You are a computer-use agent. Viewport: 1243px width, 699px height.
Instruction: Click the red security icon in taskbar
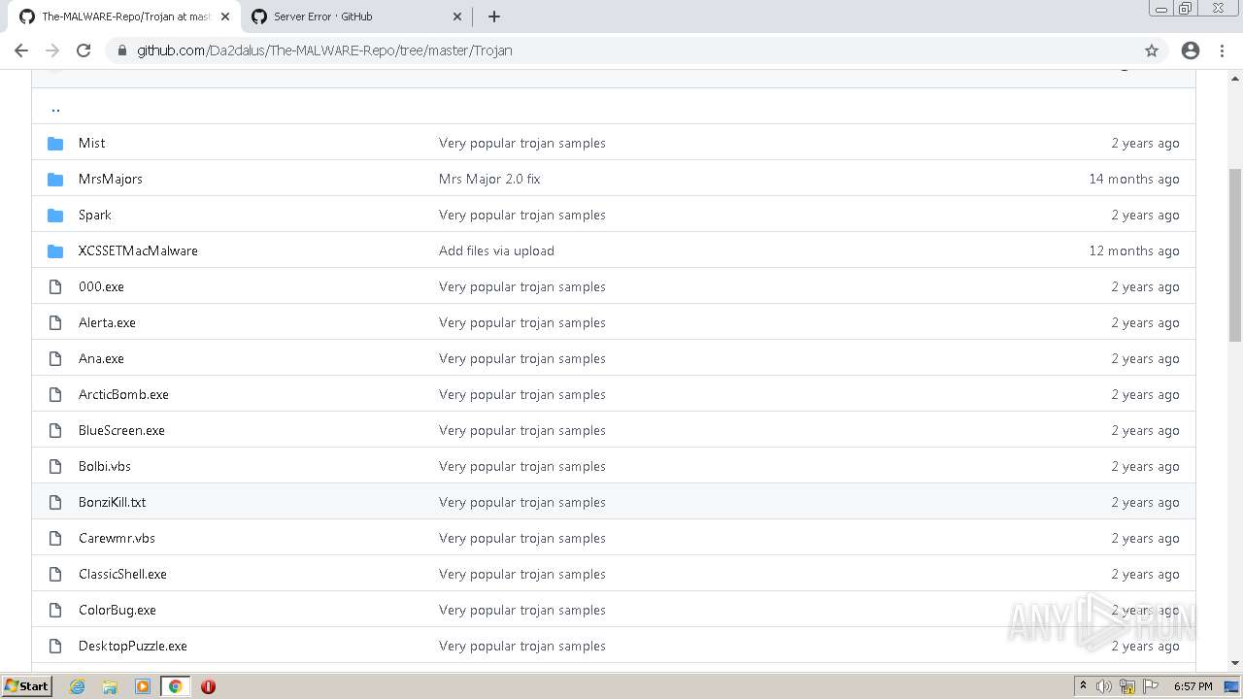(208, 686)
